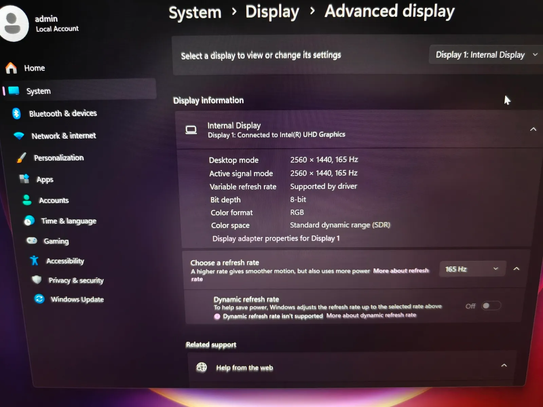Click the Select a display instruction text
543x407 pixels.
click(x=261, y=55)
